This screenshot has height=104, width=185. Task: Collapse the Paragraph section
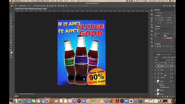click(155, 44)
